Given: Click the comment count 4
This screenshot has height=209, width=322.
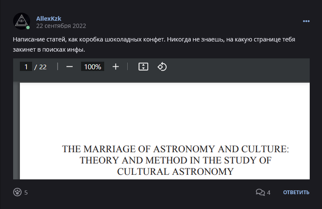Looking at the screenshot, I should point(269,192).
